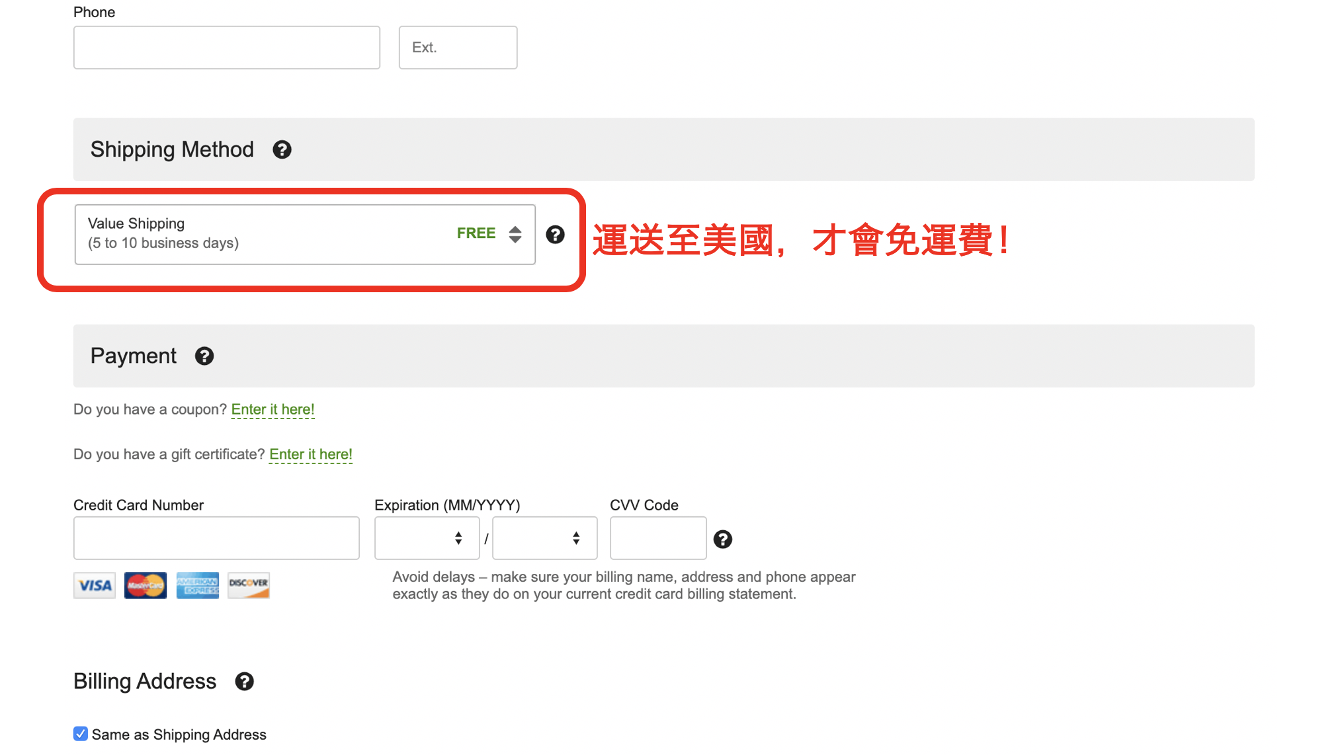Viewport: 1344px width, 755px height.
Task: Click CVV Code help question icon
Action: point(722,539)
